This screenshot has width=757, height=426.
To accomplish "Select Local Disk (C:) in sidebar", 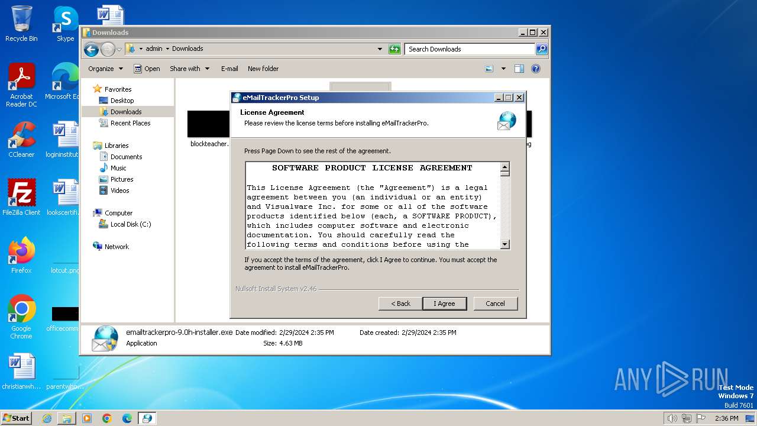I will coord(130,224).
